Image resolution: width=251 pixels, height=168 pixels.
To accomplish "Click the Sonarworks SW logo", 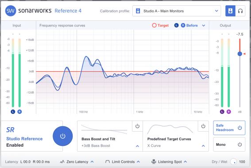I will pyautogui.click(x=11, y=11).
